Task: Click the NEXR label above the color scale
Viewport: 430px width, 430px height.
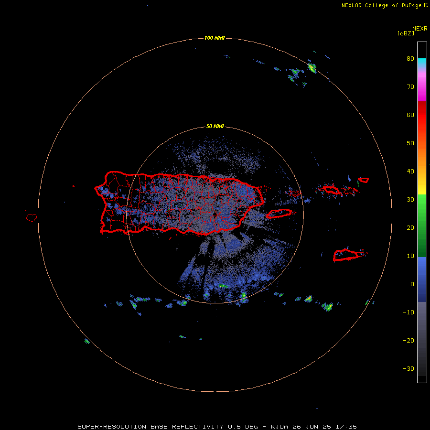Action: [x=419, y=29]
